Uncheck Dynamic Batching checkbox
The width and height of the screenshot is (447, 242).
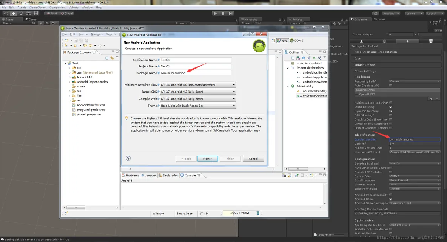(x=390, y=111)
